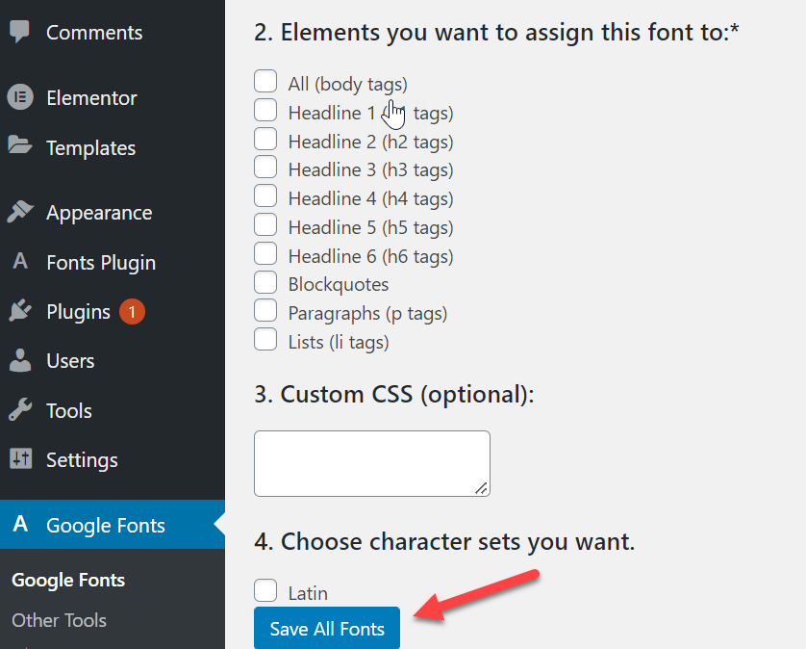The height and width of the screenshot is (649, 806).
Task: Open the Elementor menu item
Action: [x=113, y=98]
